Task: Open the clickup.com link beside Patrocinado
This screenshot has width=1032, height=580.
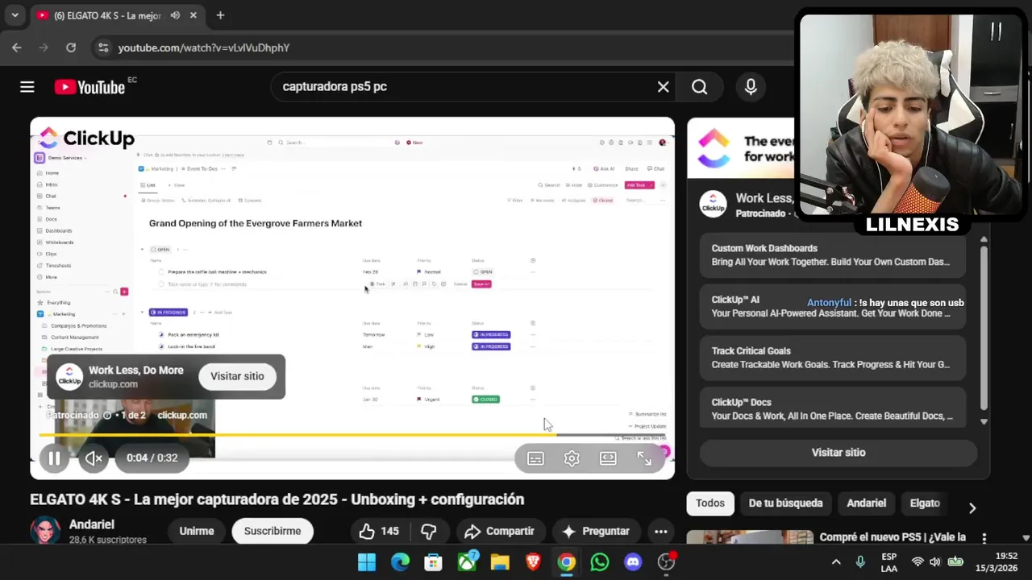Action: pyautogui.click(x=182, y=416)
